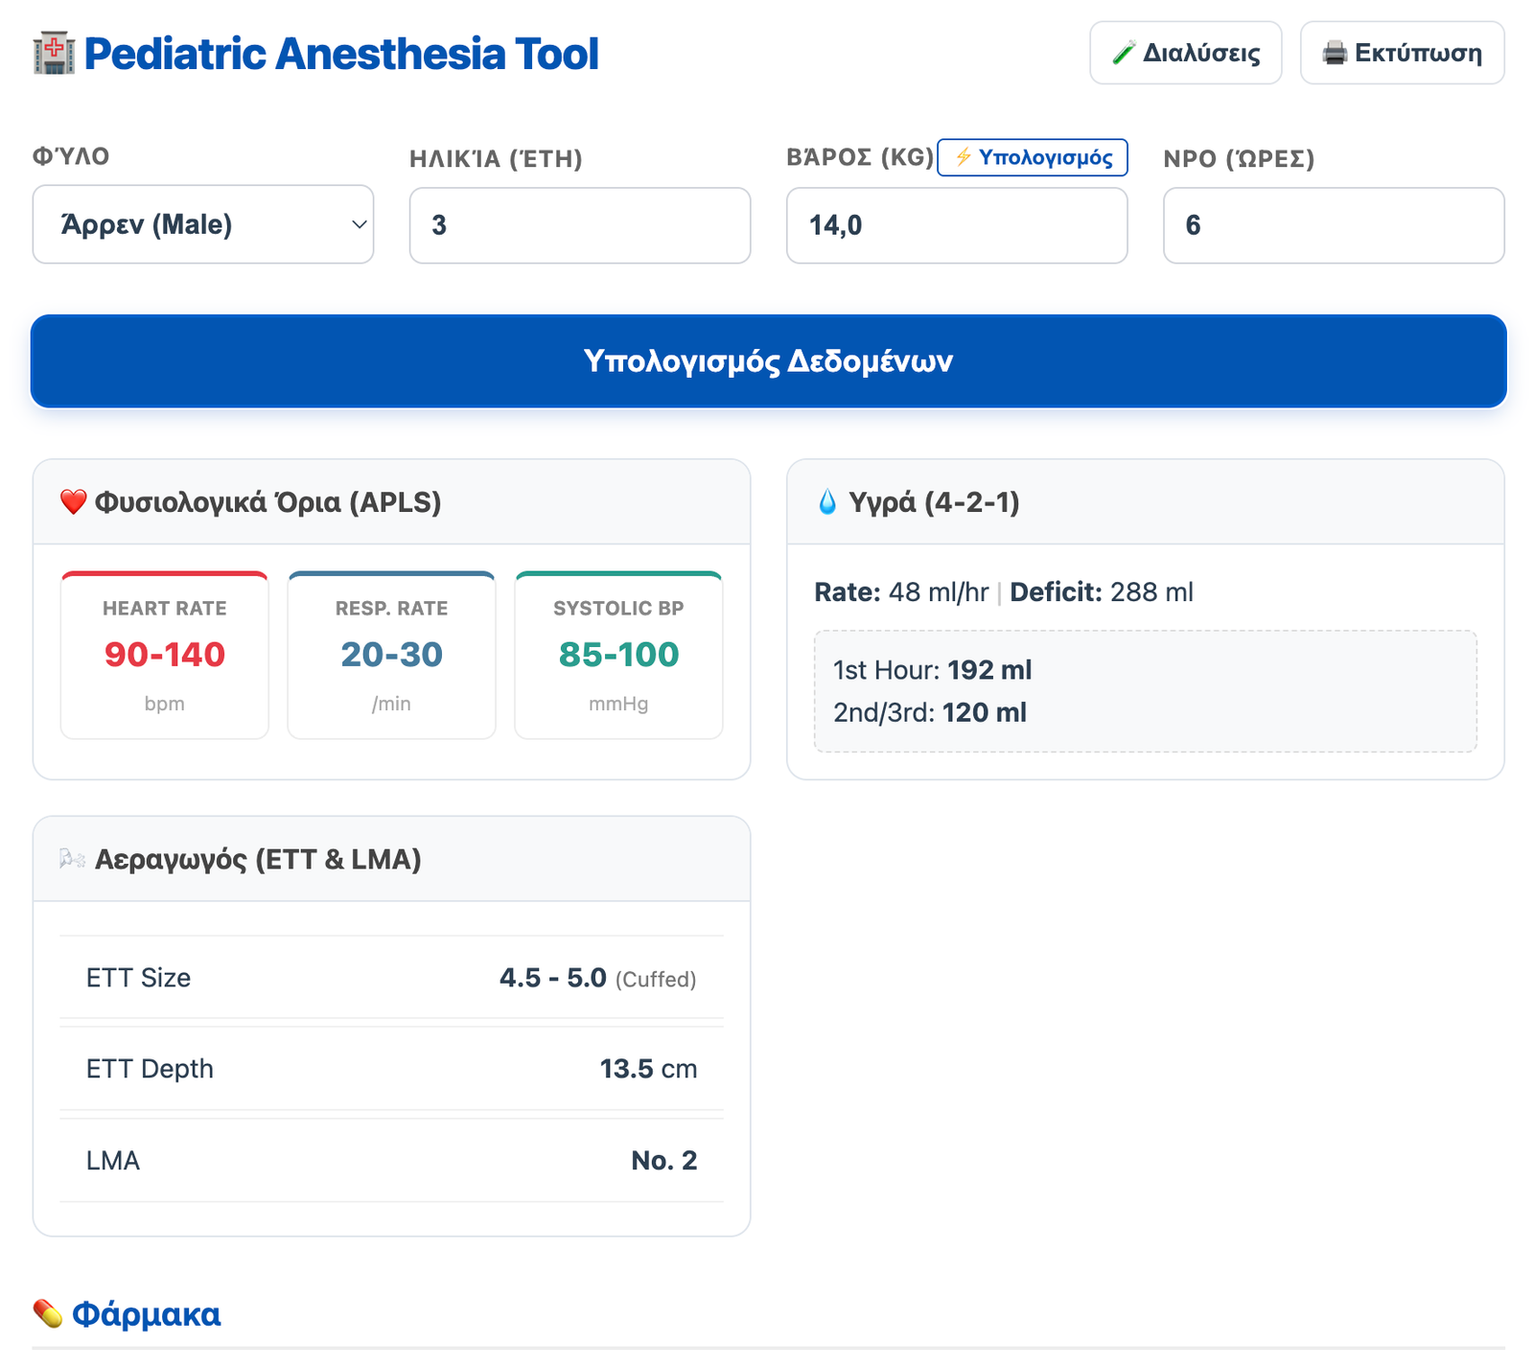The height and width of the screenshot is (1367, 1534).
Task: Click the Διαλύσεις button
Action: click(x=1185, y=54)
